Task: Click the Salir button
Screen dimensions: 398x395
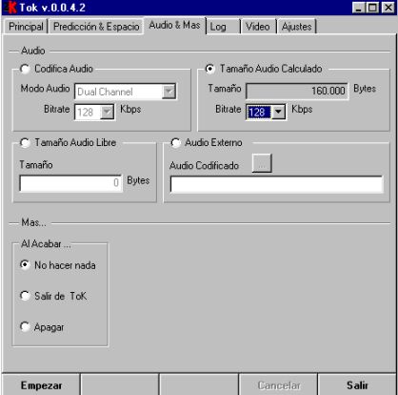Action: click(357, 385)
